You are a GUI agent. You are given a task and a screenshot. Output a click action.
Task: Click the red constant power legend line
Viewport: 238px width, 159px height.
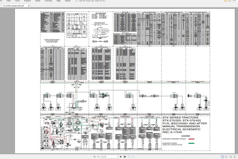tap(191, 139)
